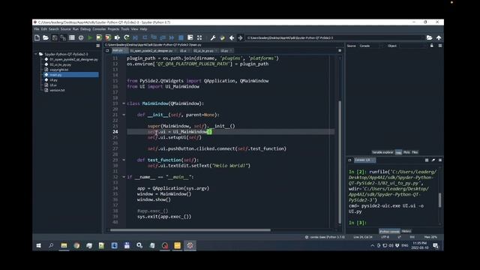
Task: Browse for a working directory
Action: click(430, 37)
